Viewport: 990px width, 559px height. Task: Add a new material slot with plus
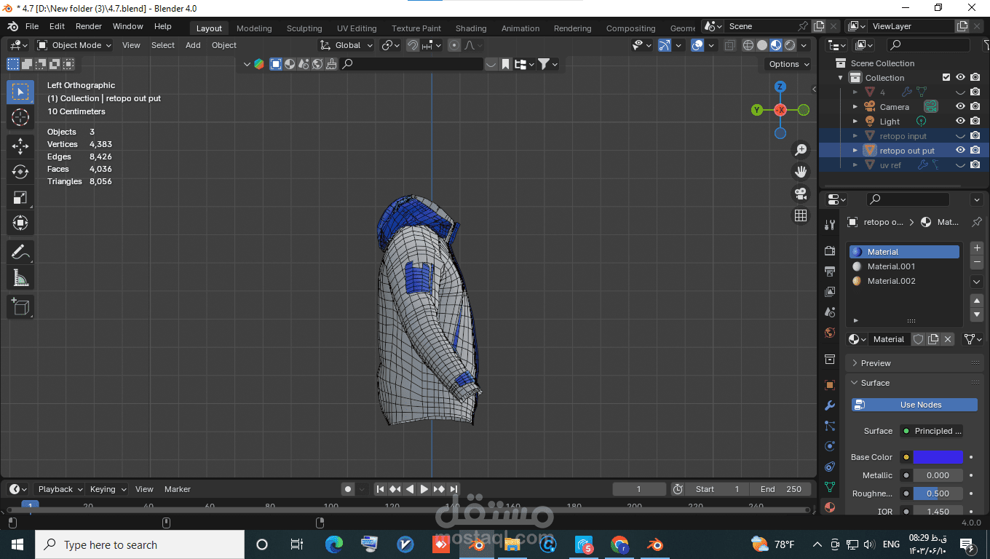coord(977,248)
